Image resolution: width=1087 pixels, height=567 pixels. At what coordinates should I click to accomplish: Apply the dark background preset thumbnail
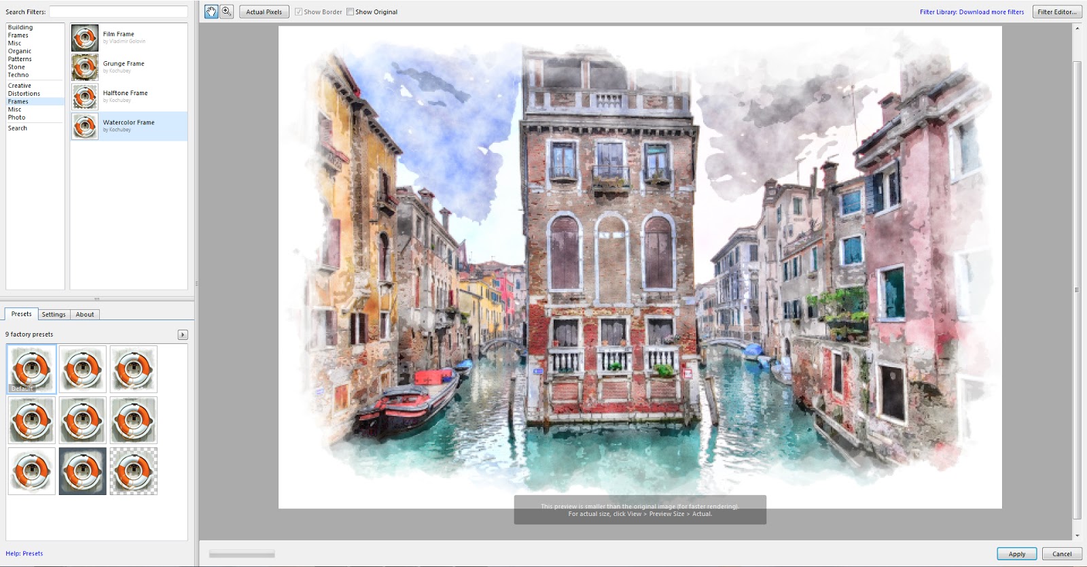83,471
